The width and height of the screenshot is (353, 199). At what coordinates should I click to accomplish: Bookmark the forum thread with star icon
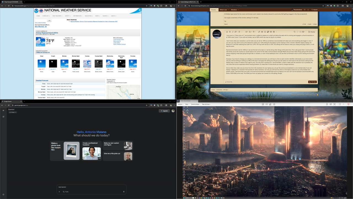pos(323,6)
